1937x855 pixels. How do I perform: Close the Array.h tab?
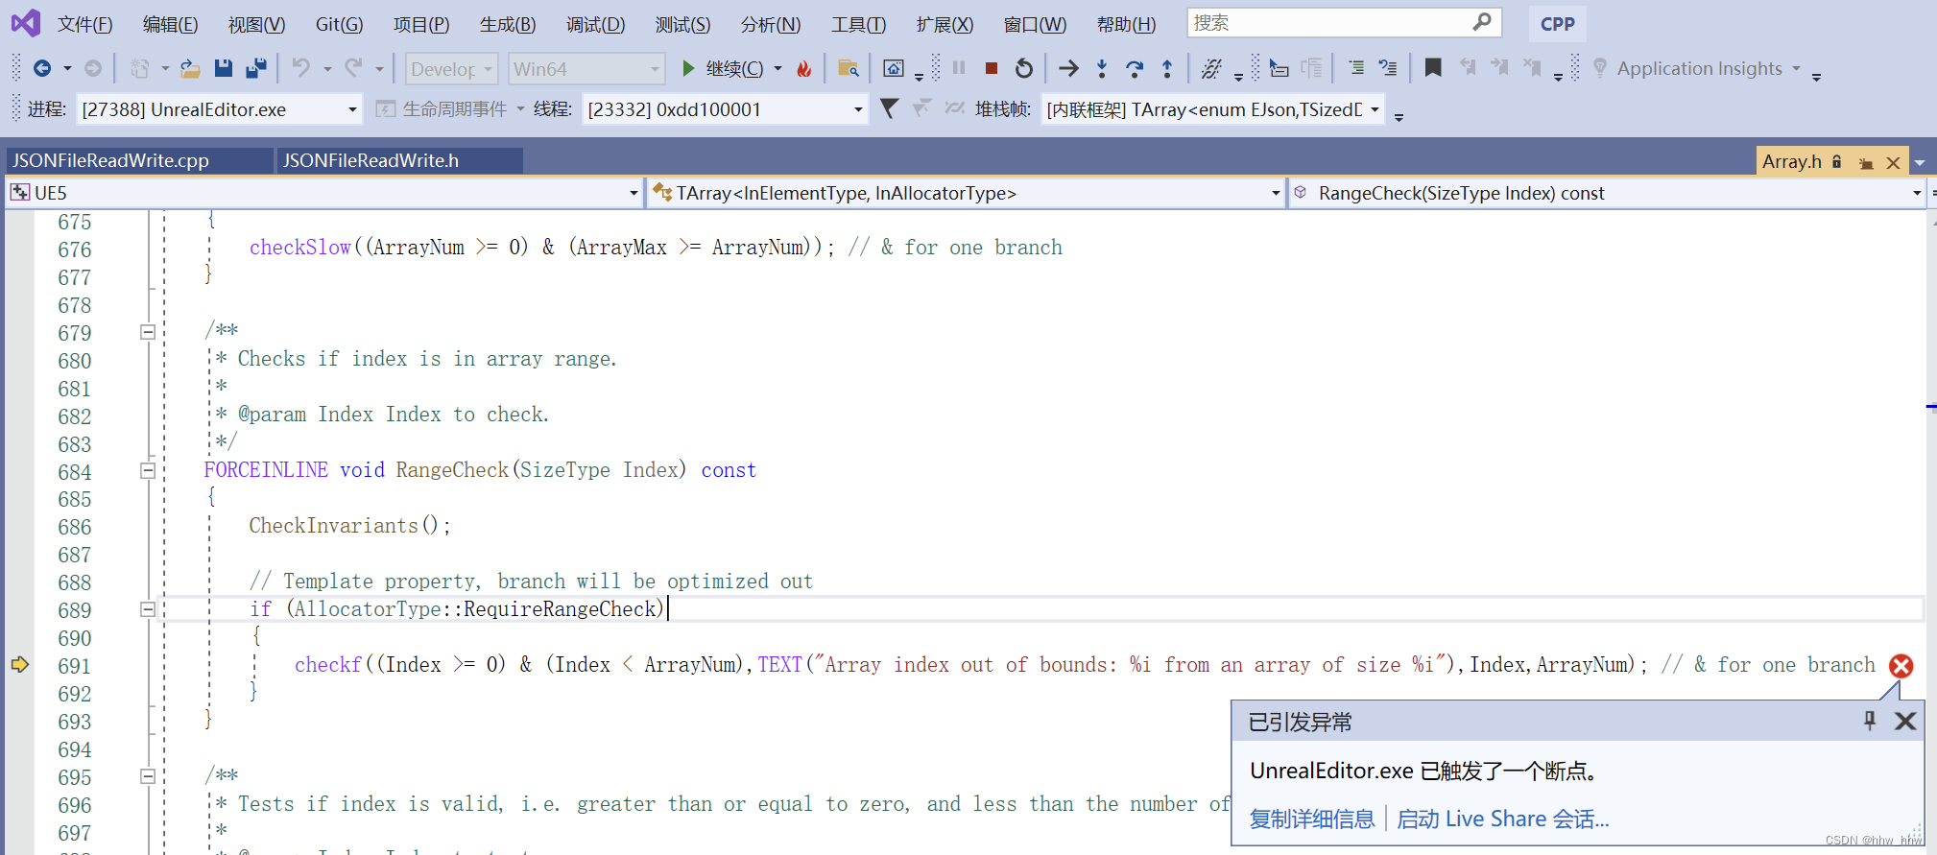(x=1893, y=162)
